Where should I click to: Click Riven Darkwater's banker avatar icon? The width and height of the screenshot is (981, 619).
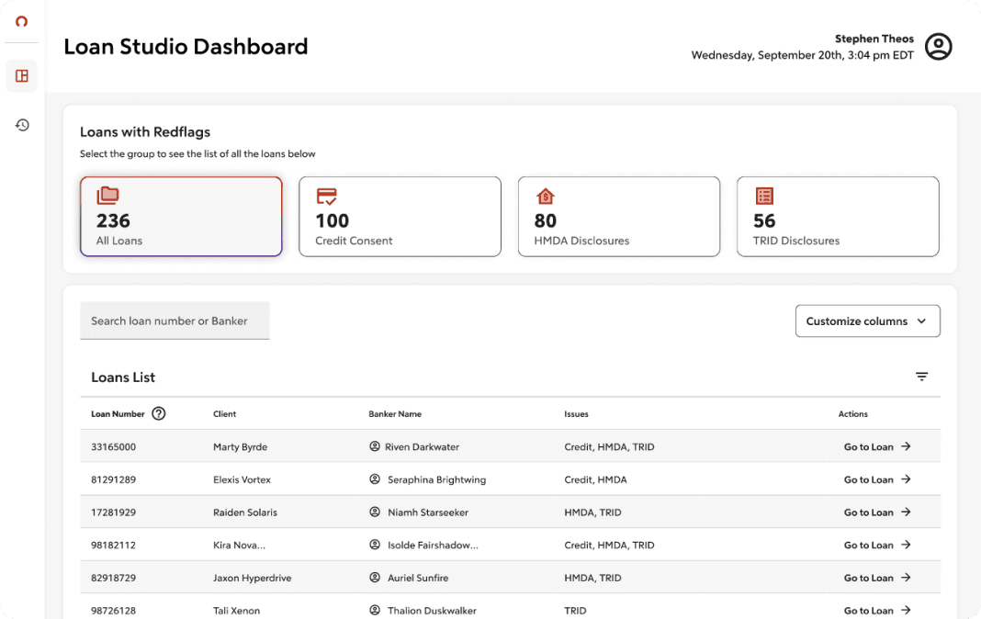pos(374,446)
